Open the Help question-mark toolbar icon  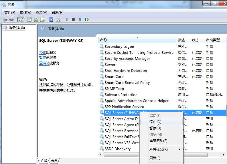click(51, 19)
